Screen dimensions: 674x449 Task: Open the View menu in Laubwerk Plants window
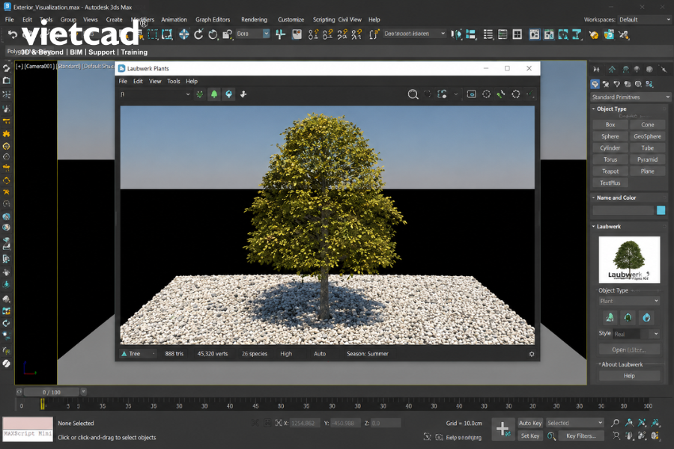(x=155, y=82)
